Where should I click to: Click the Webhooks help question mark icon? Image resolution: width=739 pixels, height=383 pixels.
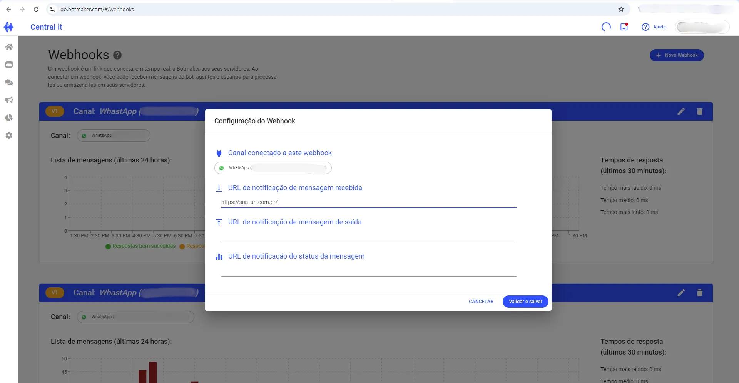coord(117,55)
